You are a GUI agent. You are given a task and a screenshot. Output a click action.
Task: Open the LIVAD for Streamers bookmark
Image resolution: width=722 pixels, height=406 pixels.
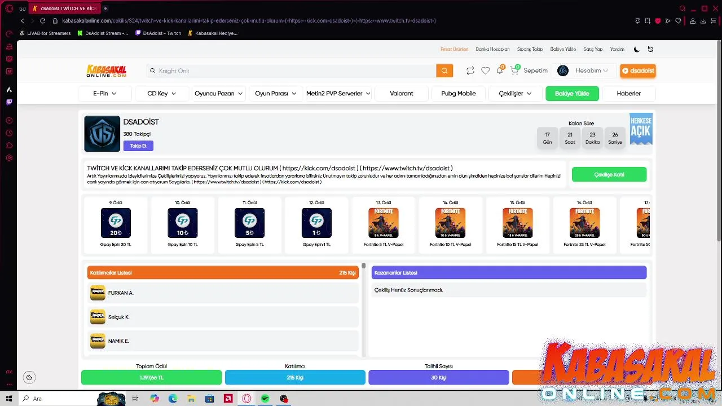(45, 33)
